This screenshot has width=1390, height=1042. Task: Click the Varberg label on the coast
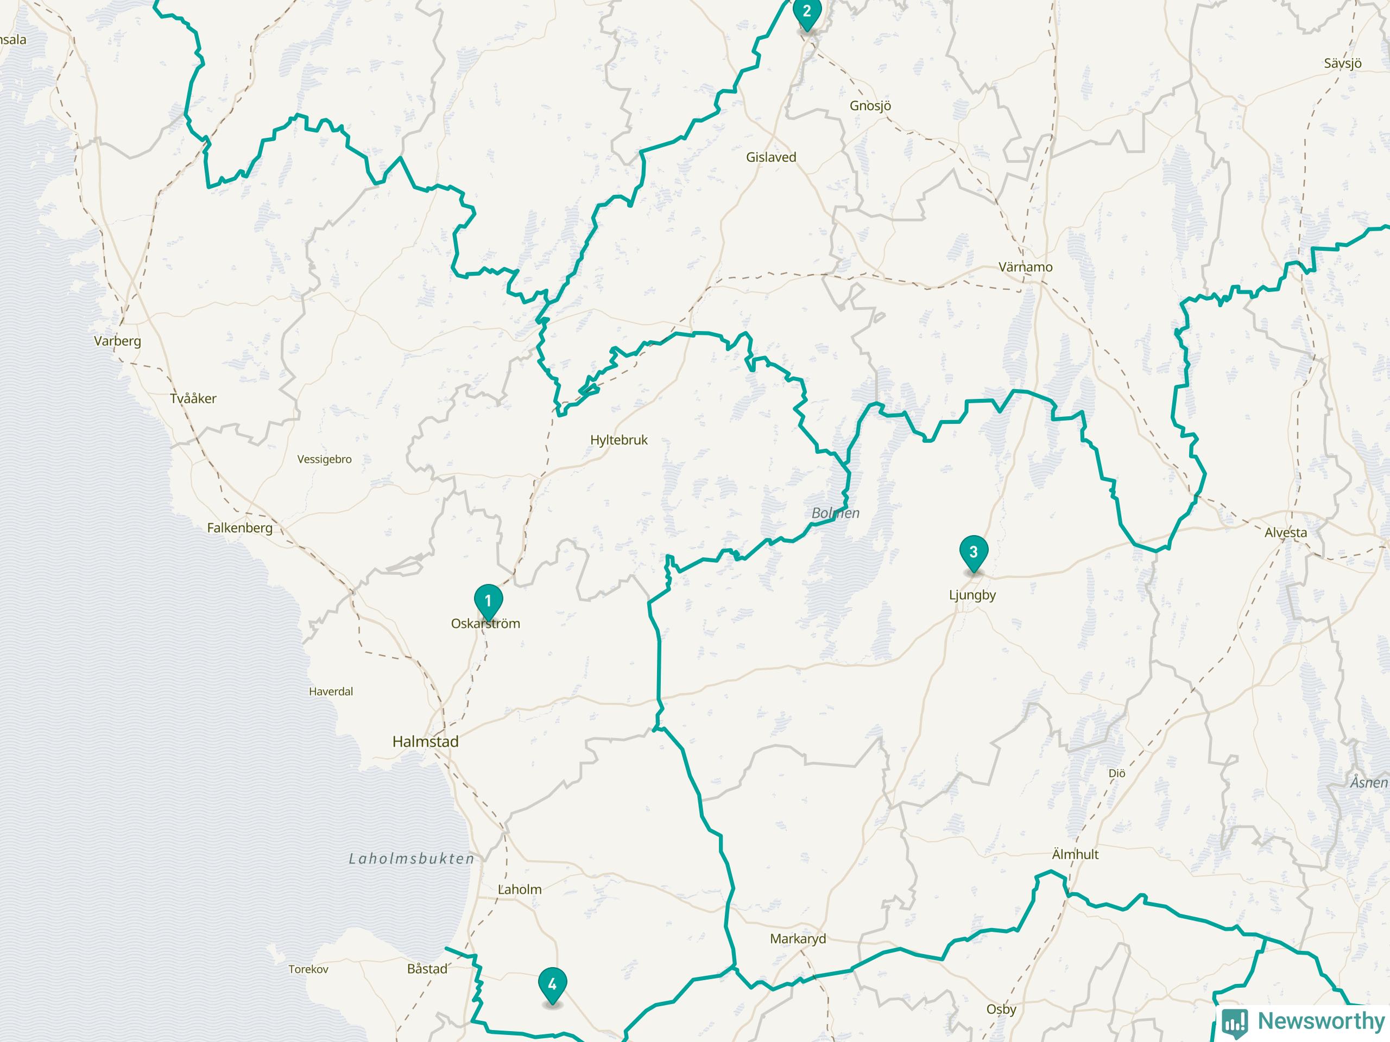(x=117, y=342)
